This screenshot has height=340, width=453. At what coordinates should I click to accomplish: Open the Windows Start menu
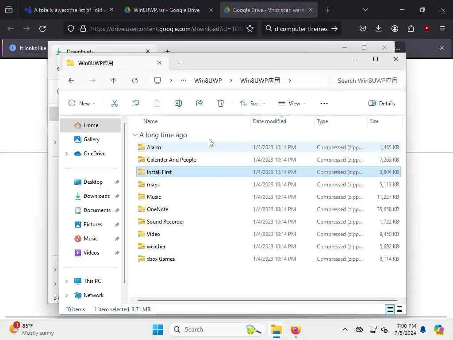(157, 329)
